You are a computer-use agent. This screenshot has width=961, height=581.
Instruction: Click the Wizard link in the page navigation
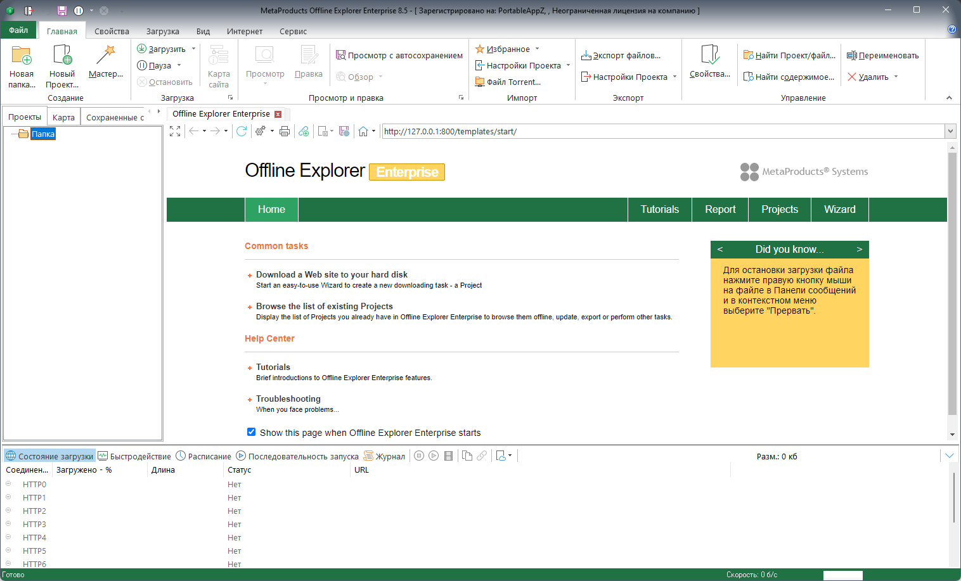coord(839,209)
